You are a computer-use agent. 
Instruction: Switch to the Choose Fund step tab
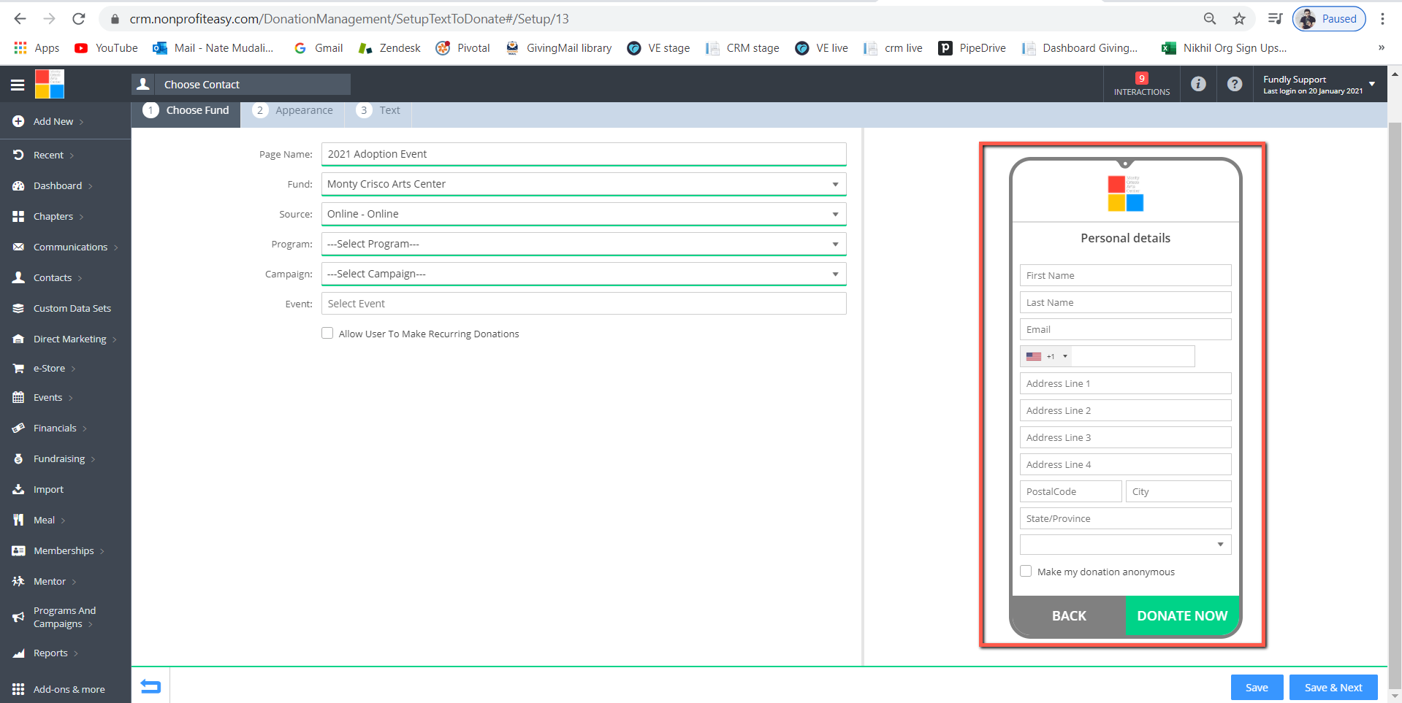187,110
